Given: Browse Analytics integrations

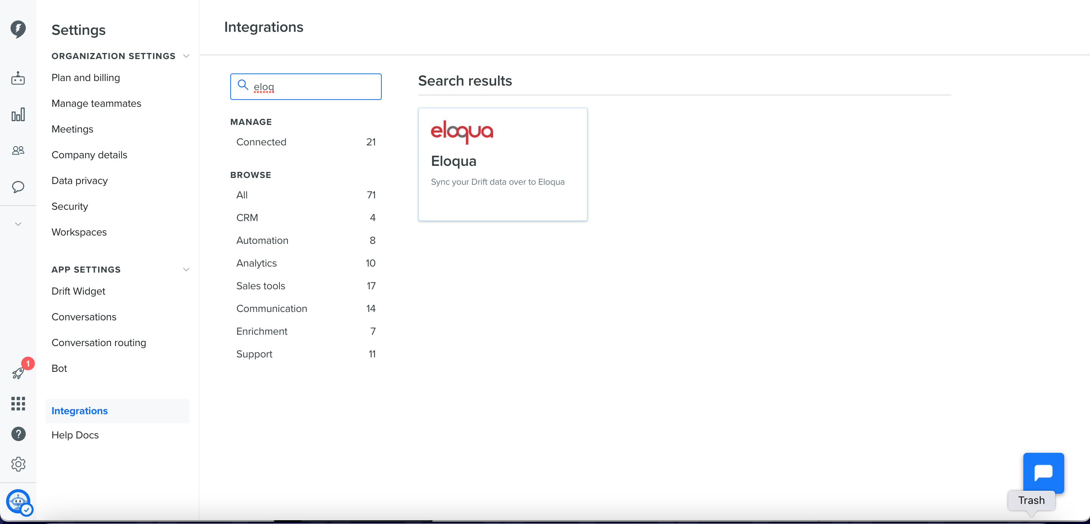Looking at the screenshot, I should [306, 264].
